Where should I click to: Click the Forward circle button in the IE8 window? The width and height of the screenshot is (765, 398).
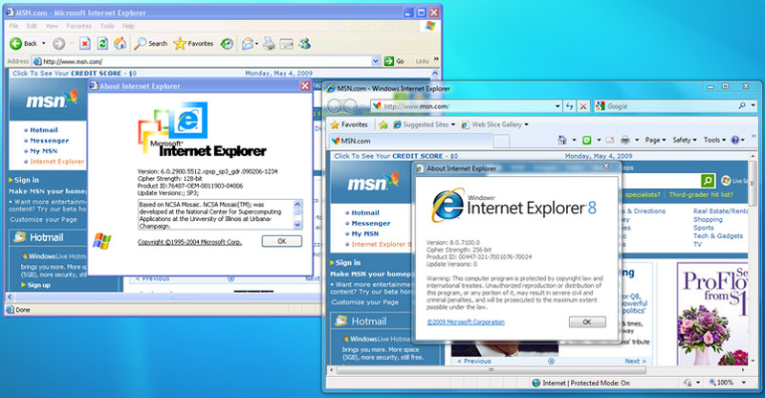click(350, 106)
